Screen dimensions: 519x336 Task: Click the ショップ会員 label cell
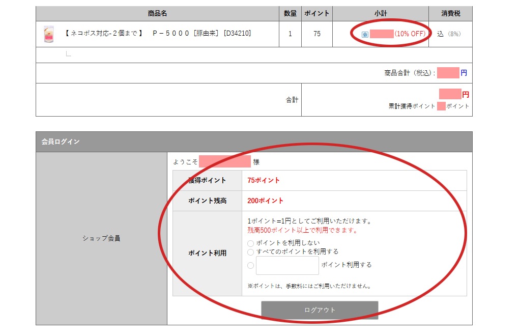(101, 238)
